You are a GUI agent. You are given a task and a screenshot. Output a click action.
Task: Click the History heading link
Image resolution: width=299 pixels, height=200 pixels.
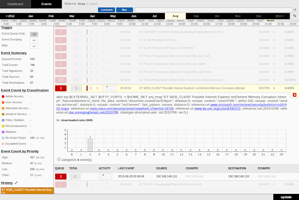[7, 183]
